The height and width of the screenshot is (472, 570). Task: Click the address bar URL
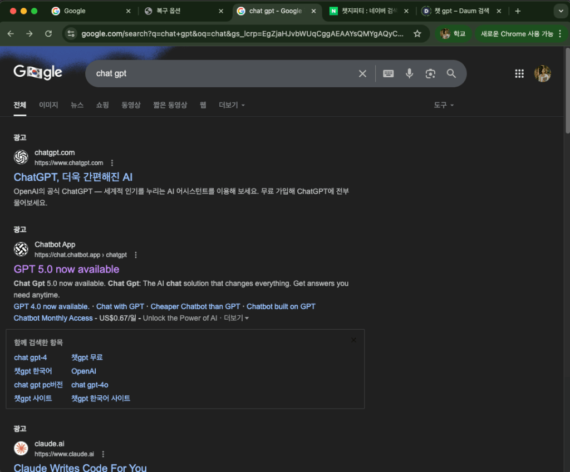243,34
